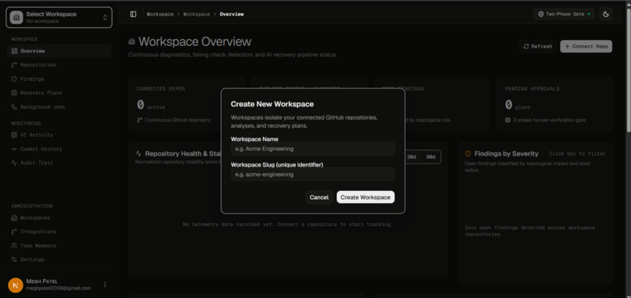Click the Audit Trail pulse icon
631x298 pixels.
pyautogui.click(x=15, y=163)
